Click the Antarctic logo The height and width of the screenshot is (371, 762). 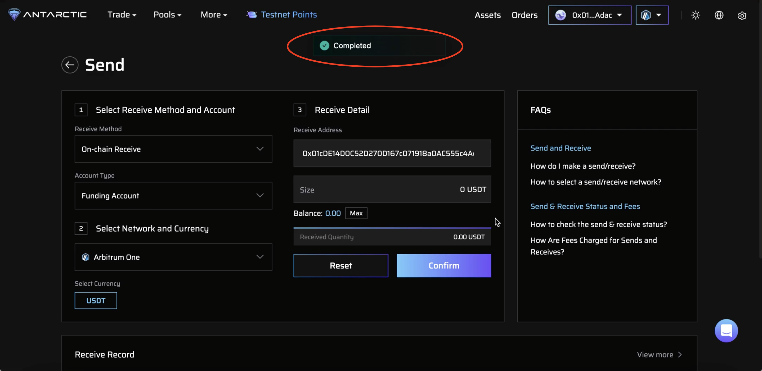pos(47,15)
